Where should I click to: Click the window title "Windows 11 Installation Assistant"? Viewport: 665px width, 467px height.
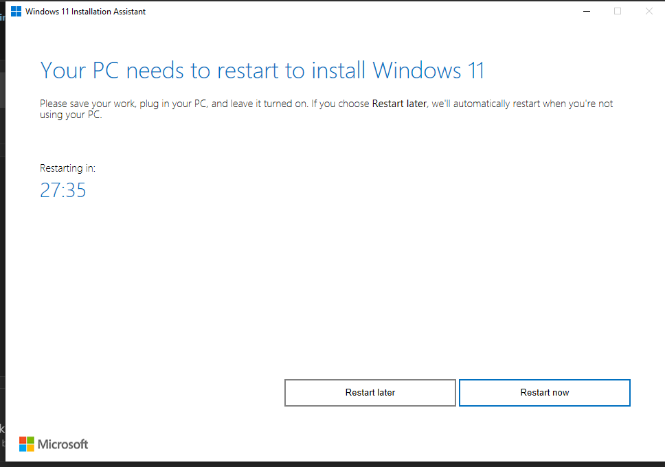85,12
